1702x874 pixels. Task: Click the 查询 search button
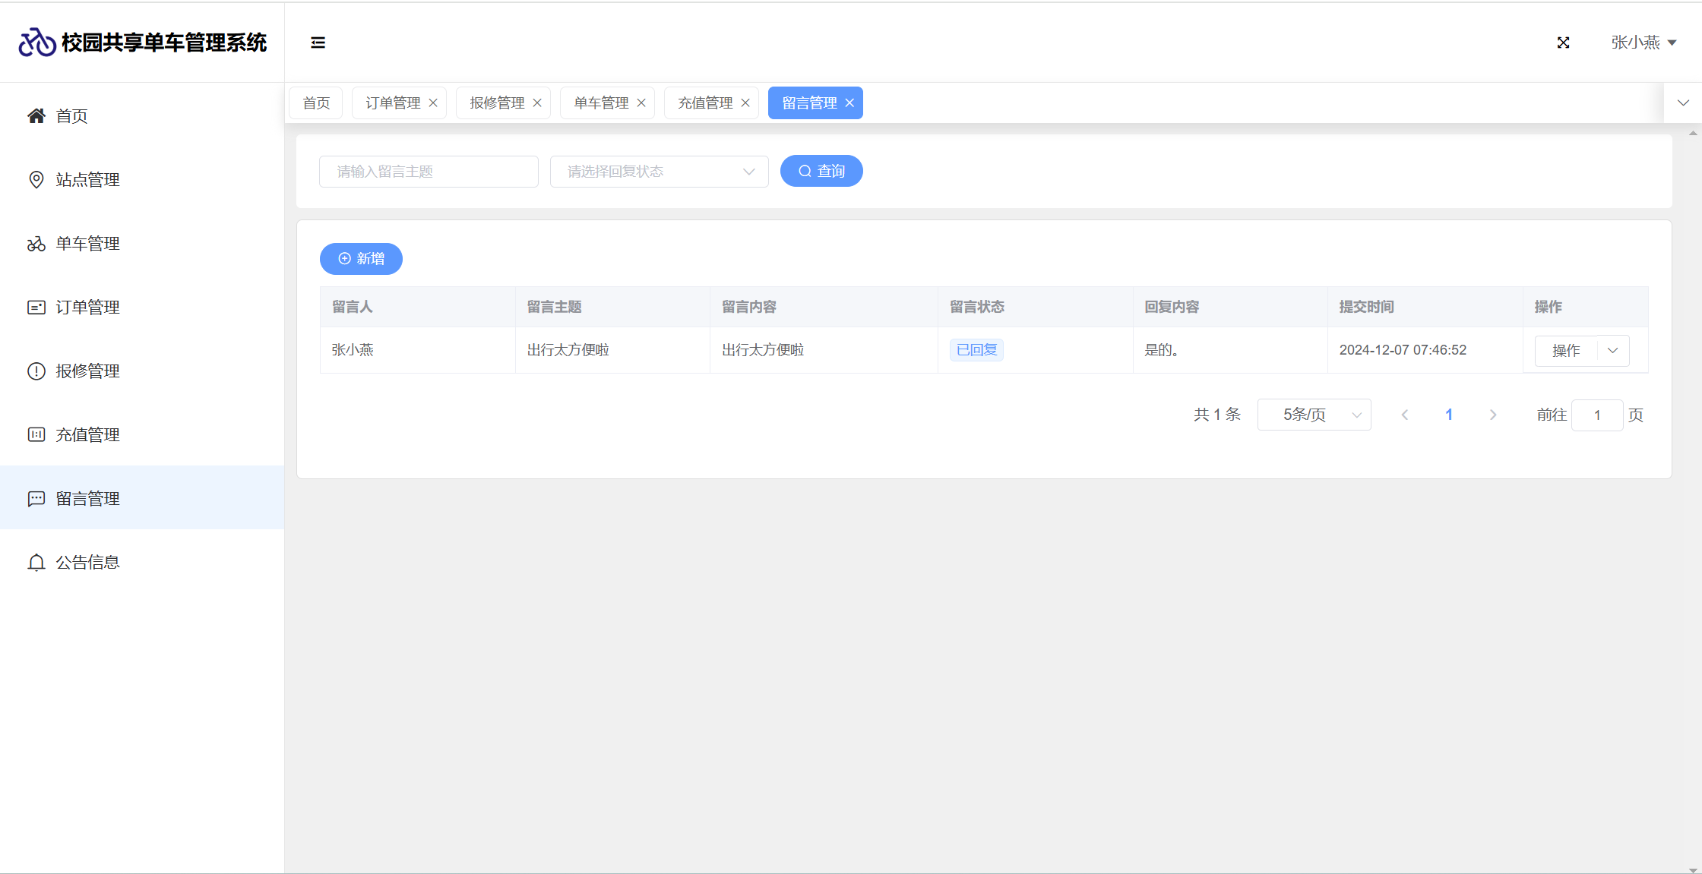click(x=821, y=172)
